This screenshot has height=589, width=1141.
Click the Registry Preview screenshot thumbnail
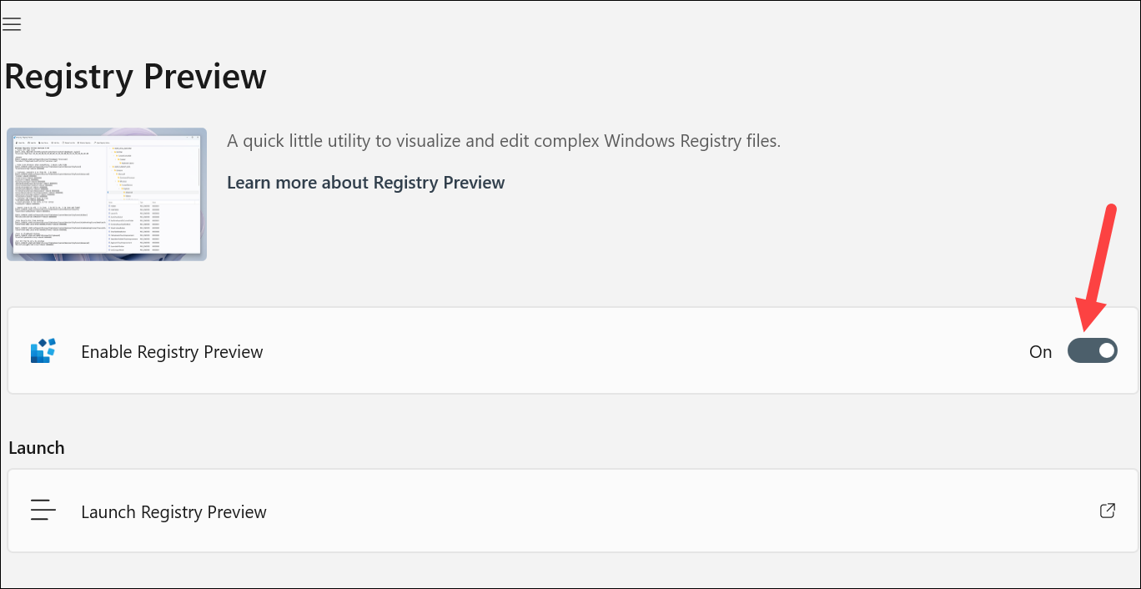[107, 194]
